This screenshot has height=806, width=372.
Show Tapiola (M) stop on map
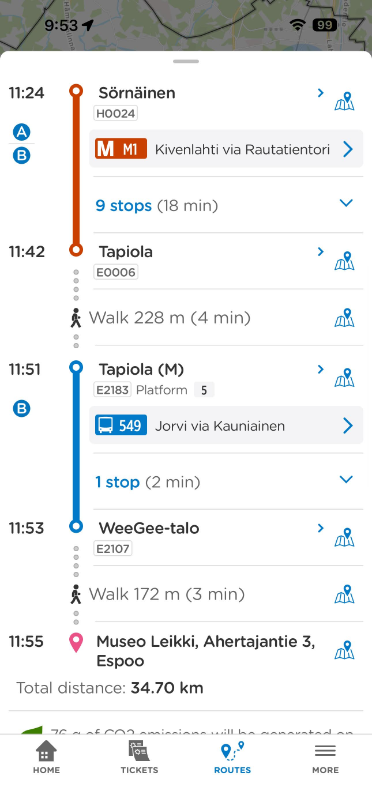344,378
